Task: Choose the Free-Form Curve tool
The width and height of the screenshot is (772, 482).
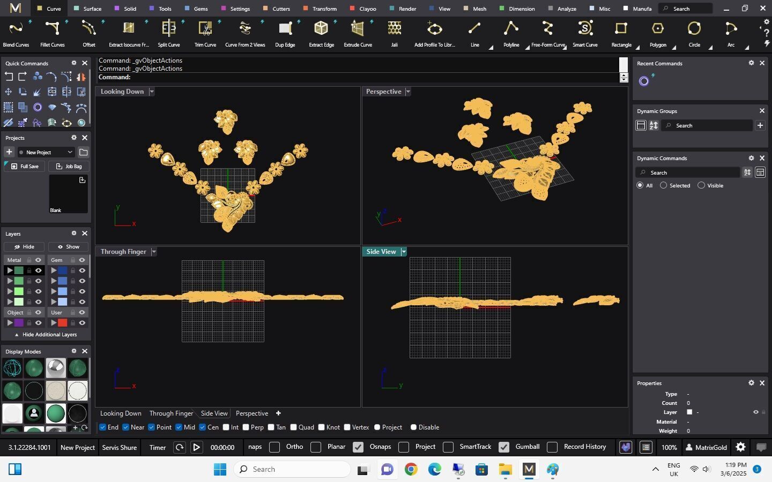Action: [548, 33]
